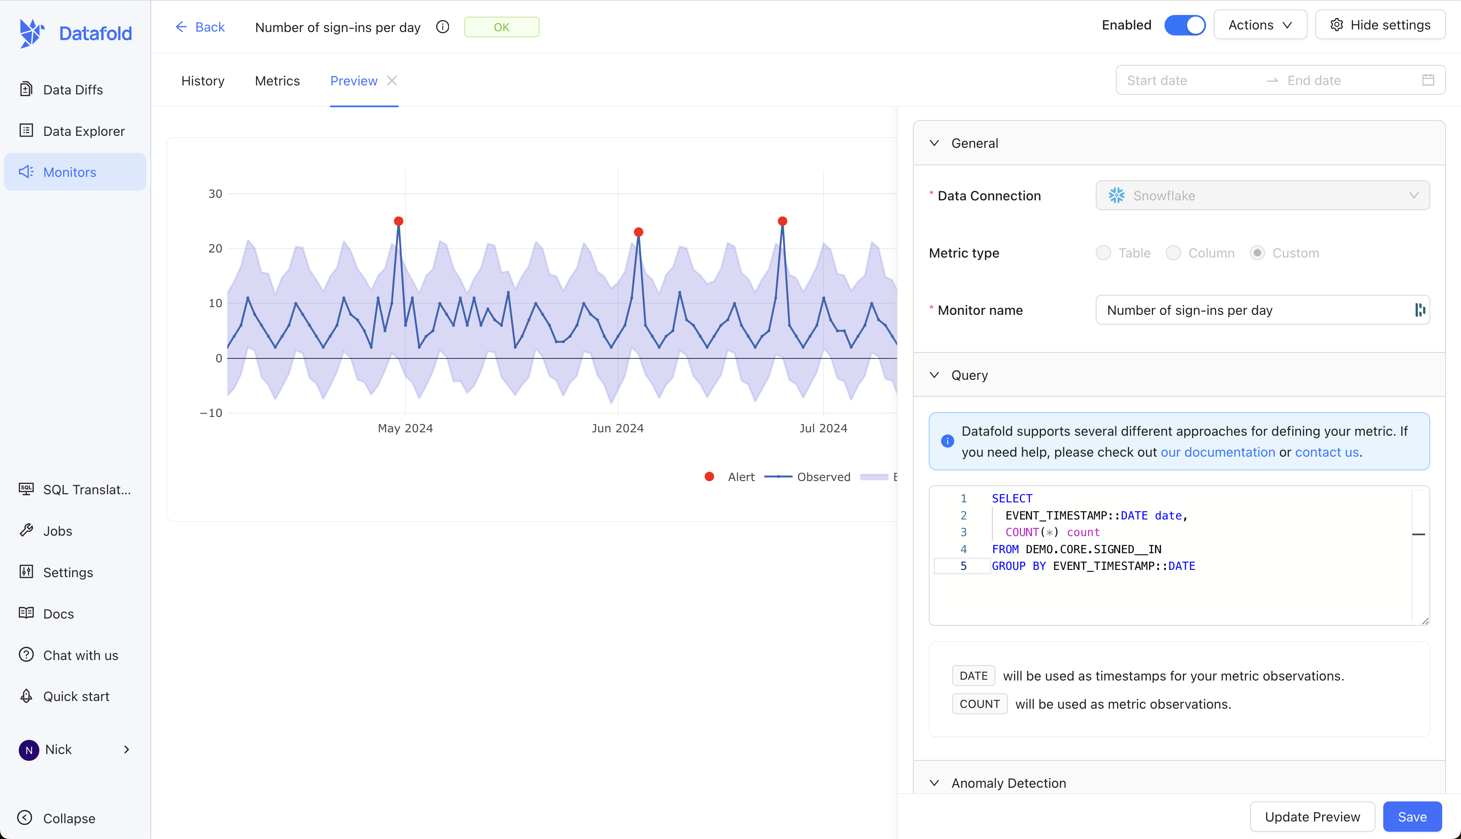Select the Monitors megaphone icon
The width and height of the screenshot is (1461, 839).
coord(26,172)
